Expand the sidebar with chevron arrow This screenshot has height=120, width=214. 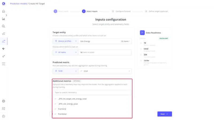[6, 15]
